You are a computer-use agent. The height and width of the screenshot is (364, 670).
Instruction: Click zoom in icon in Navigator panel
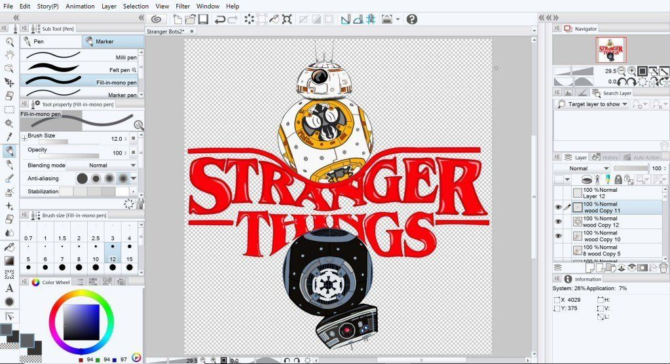pyautogui.click(x=631, y=71)
